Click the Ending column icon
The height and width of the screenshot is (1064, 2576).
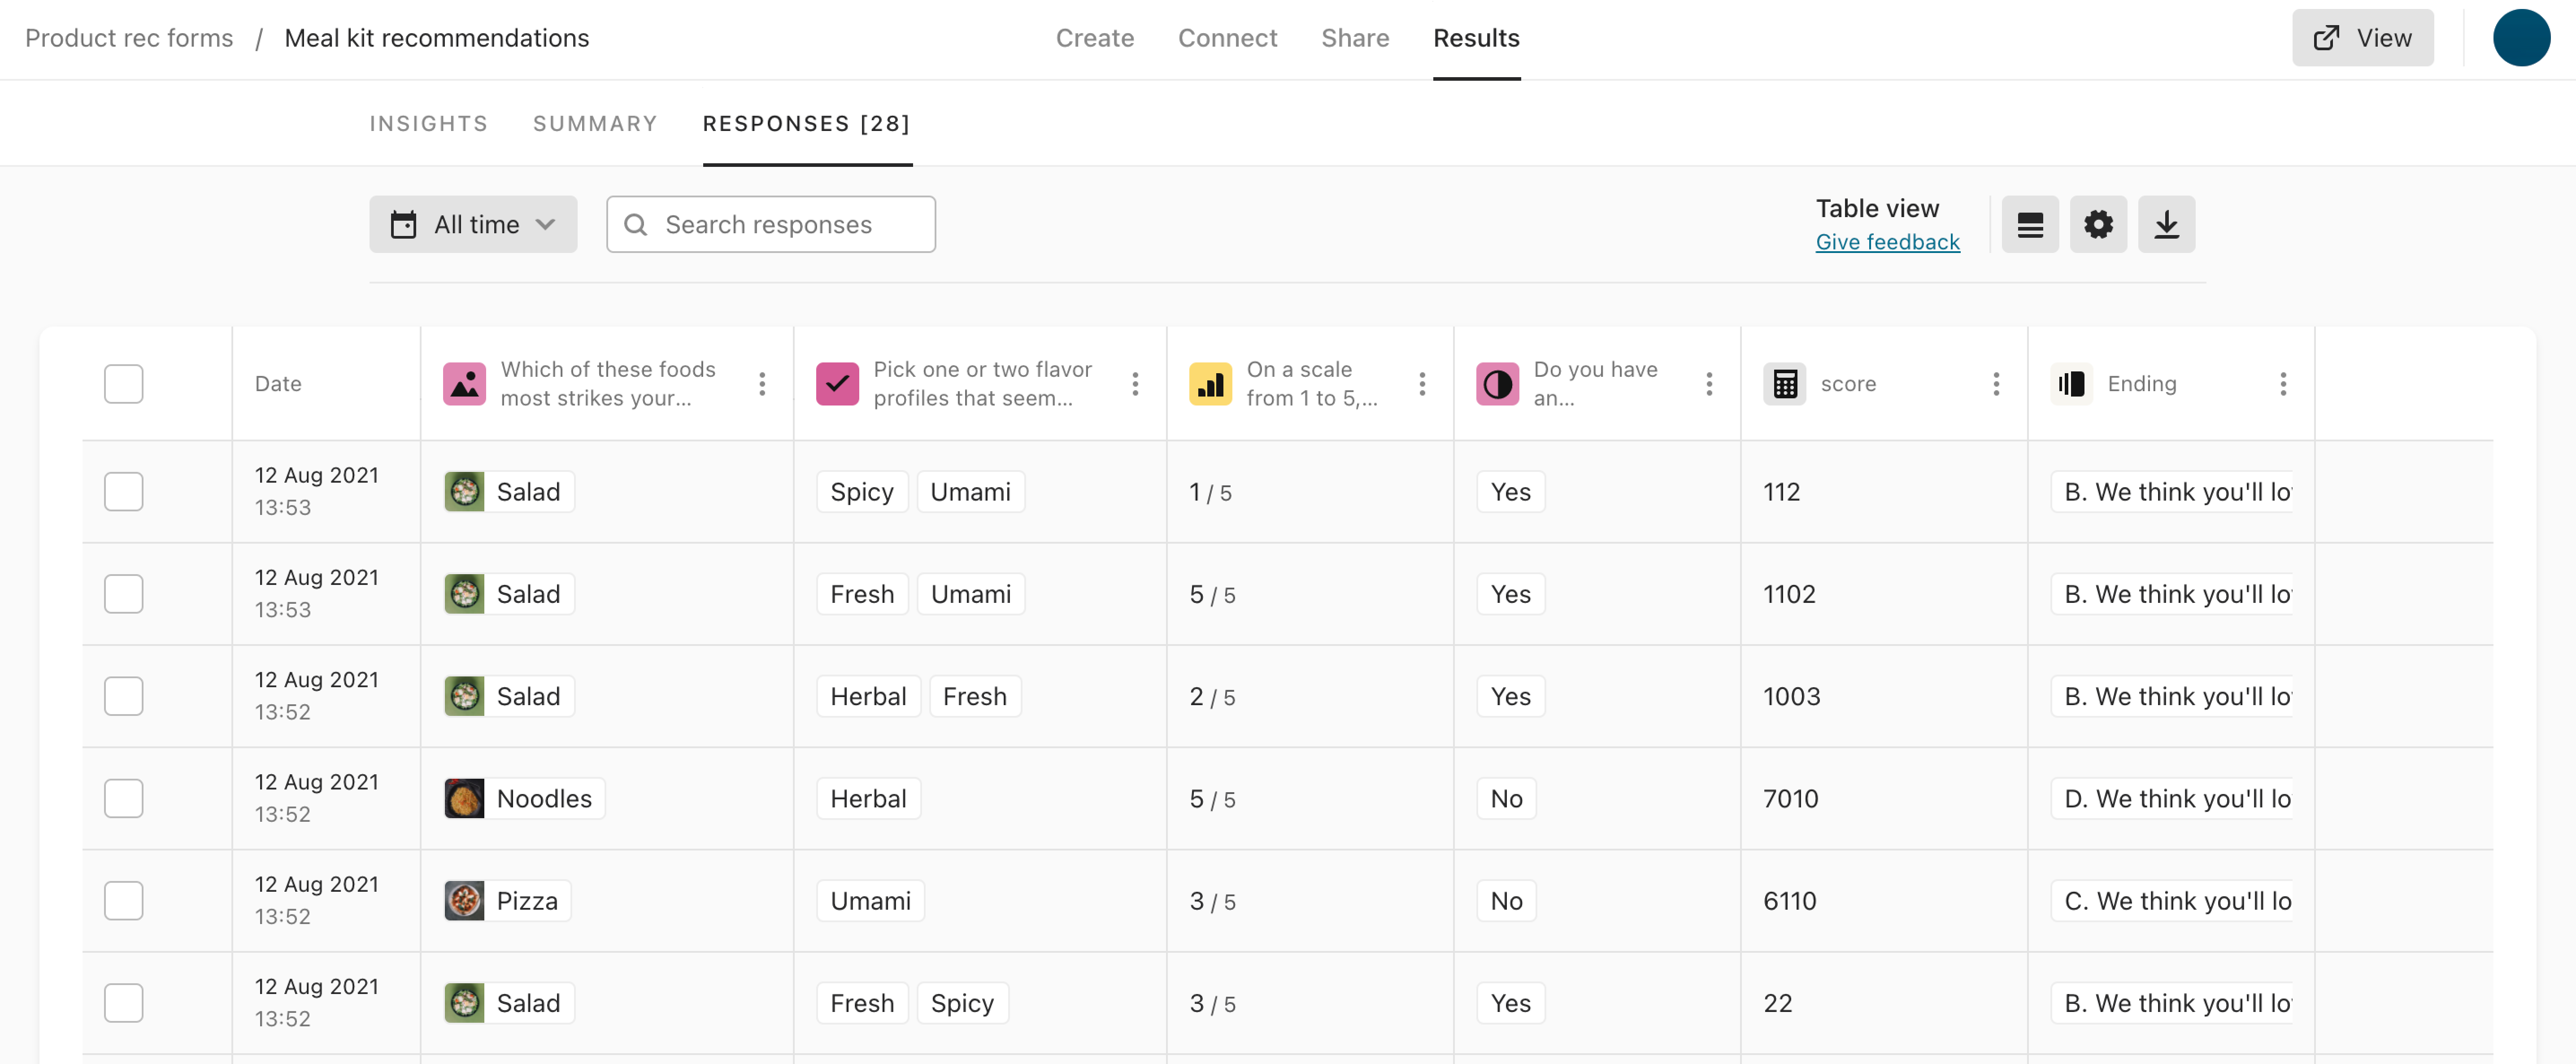click(2071, 384)
